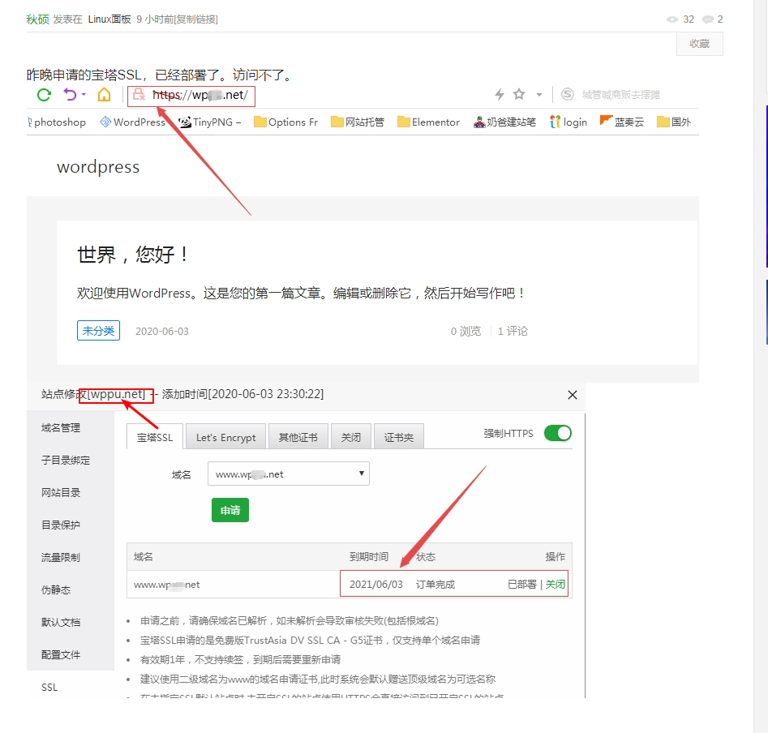Click the 收藏 favorite button
This screenshot has height=733, width=768.
click(699, 44)
